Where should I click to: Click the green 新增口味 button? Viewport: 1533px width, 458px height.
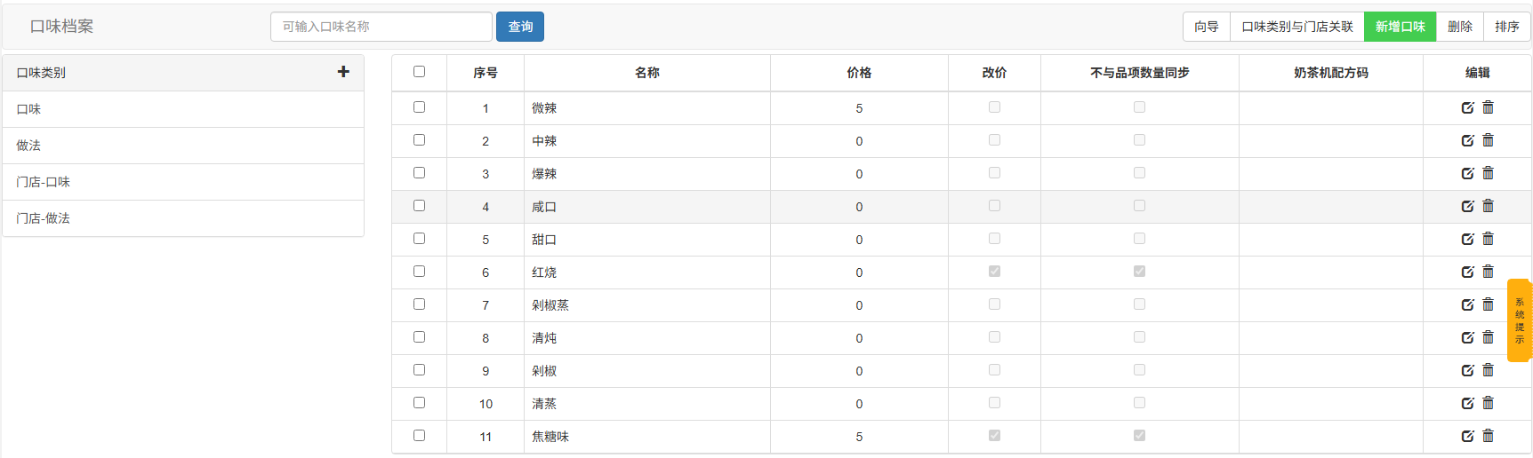point(1400,27)
